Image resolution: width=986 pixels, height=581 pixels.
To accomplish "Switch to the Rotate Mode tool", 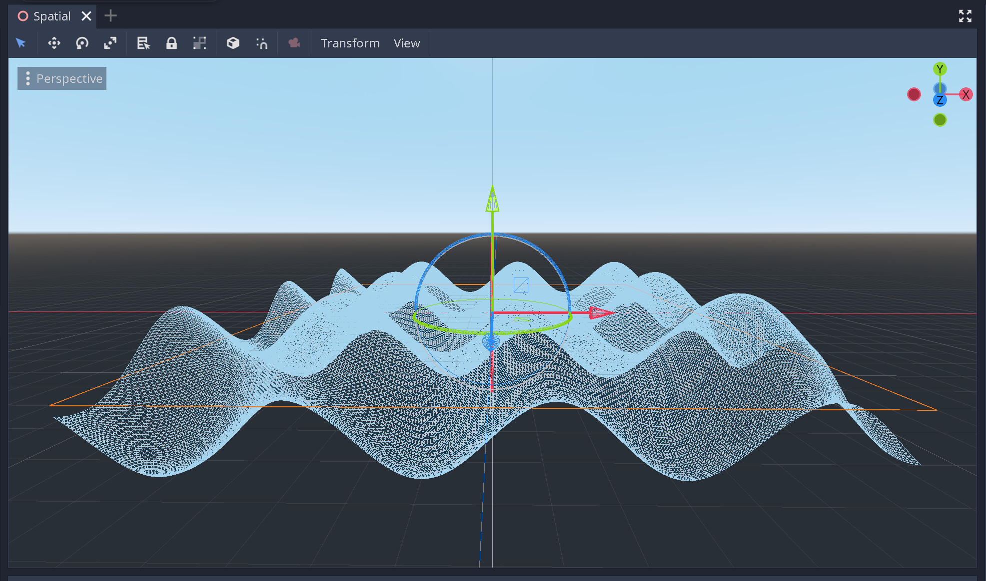I will (x=82, y=43).
